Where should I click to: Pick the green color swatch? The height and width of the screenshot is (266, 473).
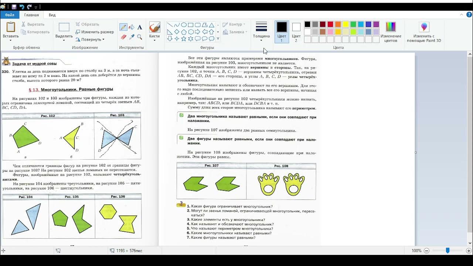[x=353, y=24]
